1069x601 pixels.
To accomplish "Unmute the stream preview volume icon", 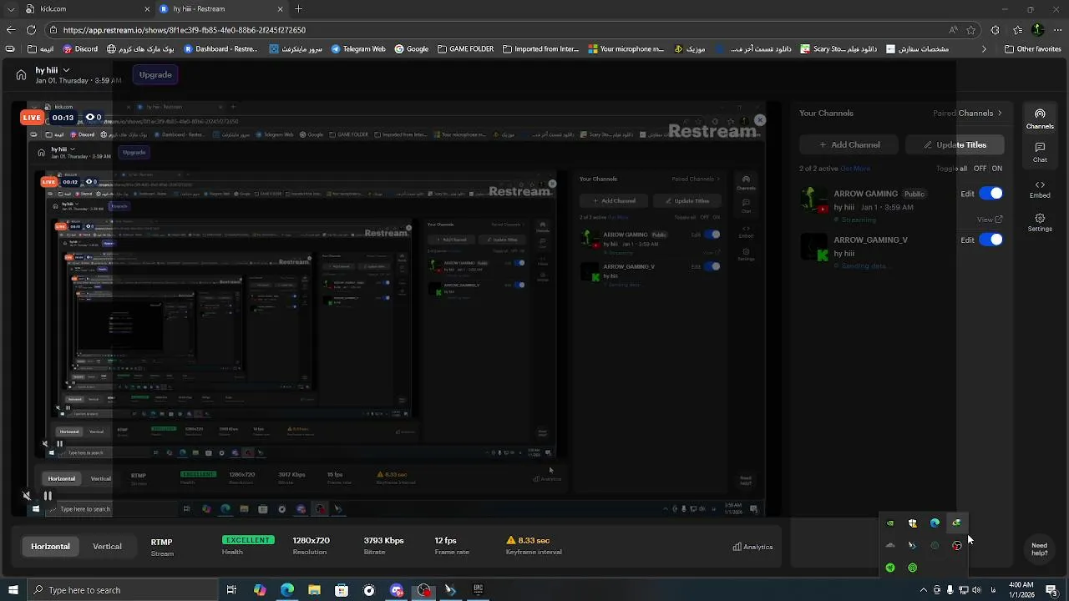I will point(27,496).
